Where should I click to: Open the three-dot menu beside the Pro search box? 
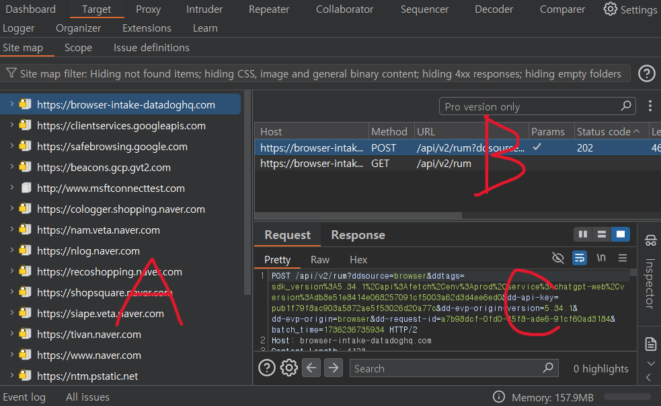649,106
